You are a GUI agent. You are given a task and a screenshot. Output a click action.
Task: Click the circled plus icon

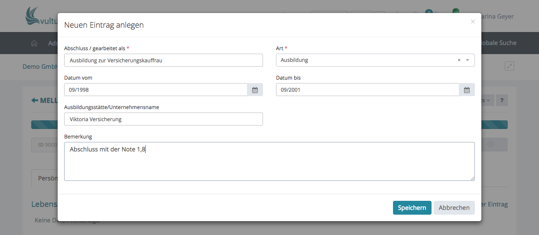491,145
